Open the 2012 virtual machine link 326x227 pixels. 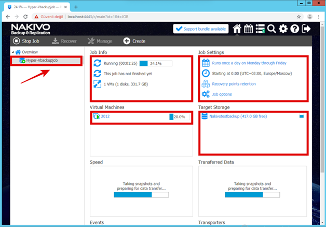click(x=105, y=116)
